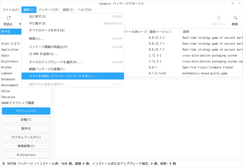Choose パッケージ情報の再読込(R) entry
The image size is (243, 167).
click(73, 47)
